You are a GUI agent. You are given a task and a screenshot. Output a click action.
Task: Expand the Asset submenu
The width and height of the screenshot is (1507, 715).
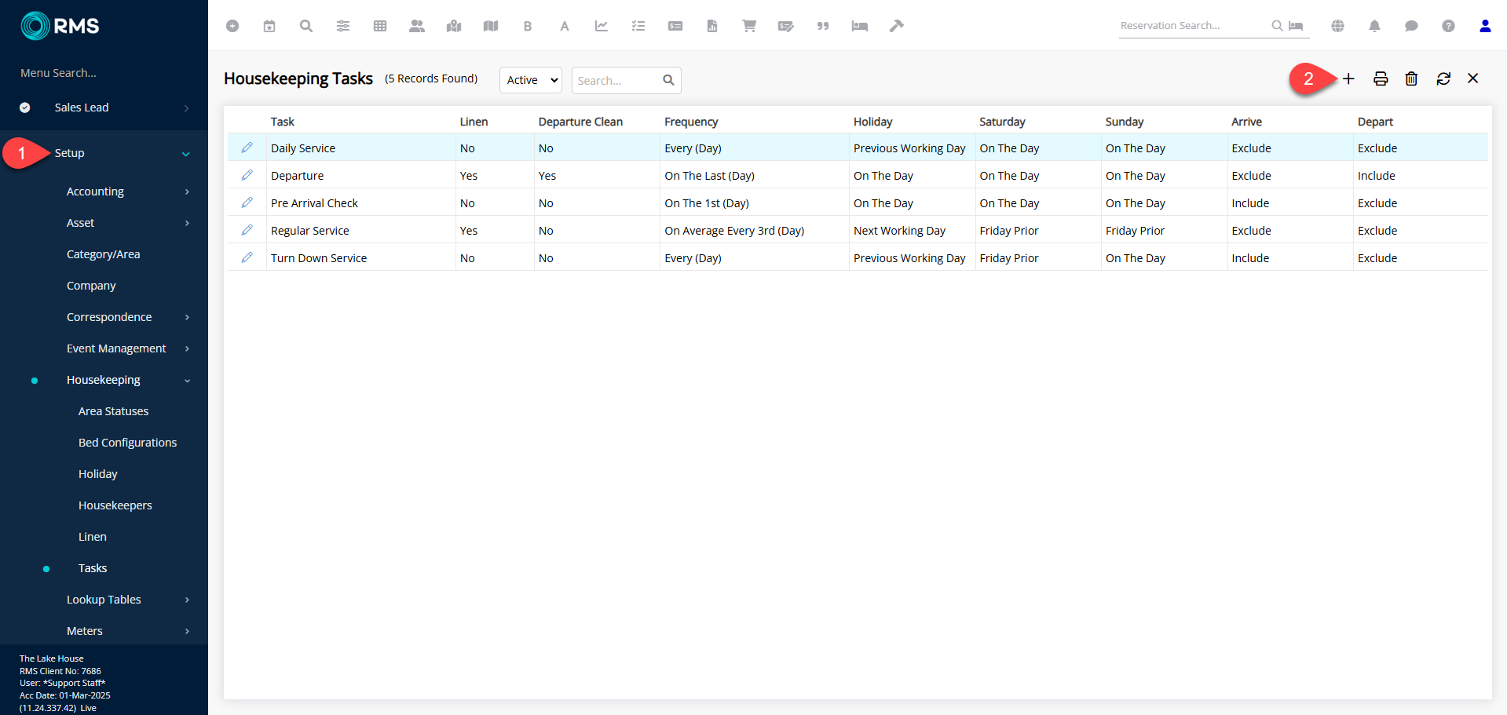click(187, 223)
